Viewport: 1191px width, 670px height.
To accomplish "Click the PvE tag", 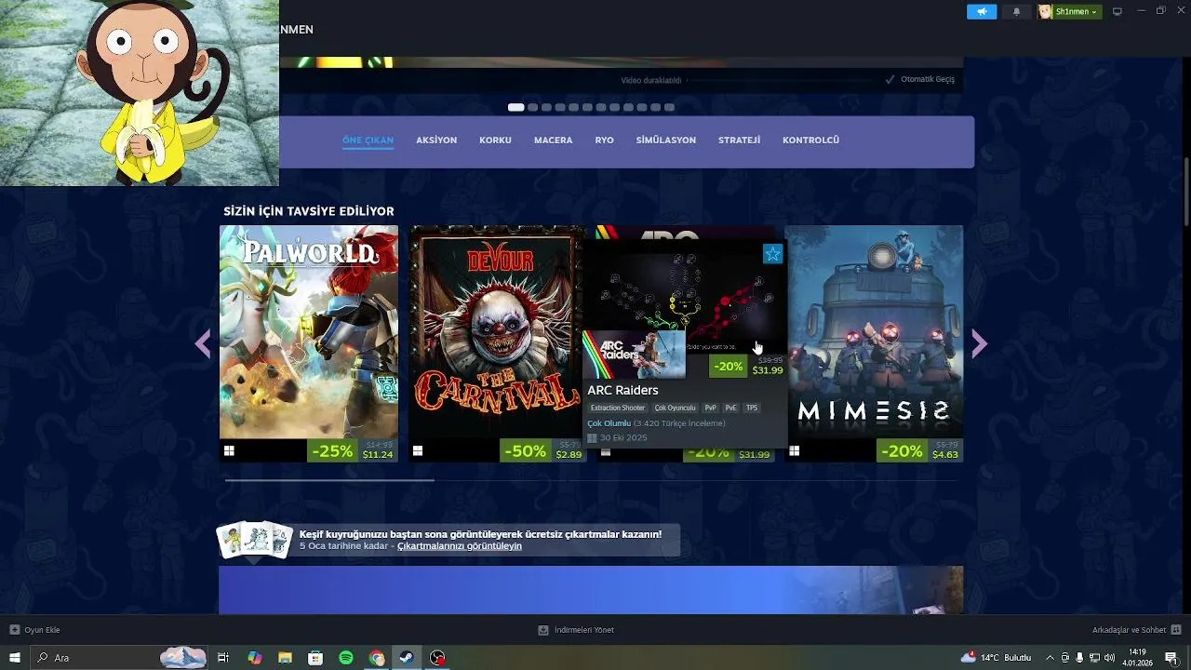I will (730, 408).
